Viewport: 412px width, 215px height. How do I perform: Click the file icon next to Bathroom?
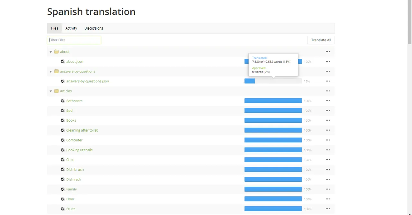[x=63, y=101]
